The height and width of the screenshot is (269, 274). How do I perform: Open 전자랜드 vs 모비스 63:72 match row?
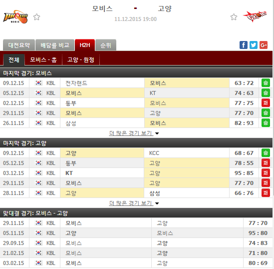pos(136,83)
